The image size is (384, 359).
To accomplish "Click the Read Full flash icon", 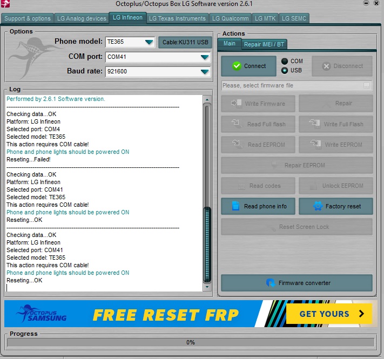I will tap(237, 124).
